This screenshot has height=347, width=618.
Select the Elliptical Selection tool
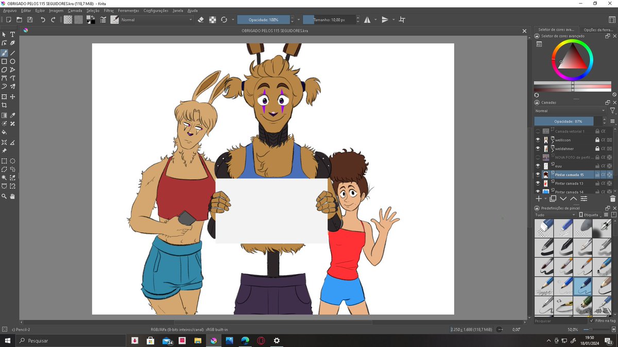tap(13, 160)
